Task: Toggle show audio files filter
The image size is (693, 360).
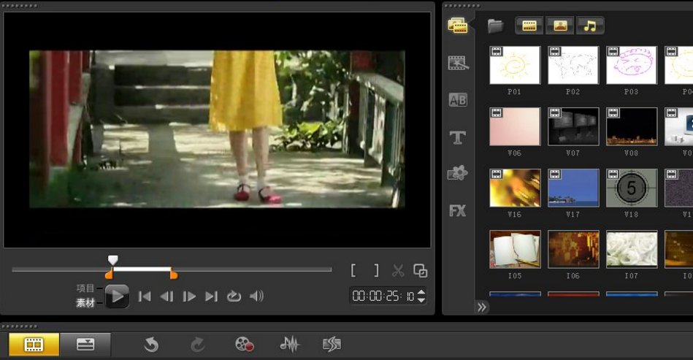Action: click(590, 26)
